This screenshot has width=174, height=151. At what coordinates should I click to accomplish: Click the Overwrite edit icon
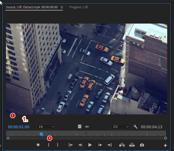tap(132, 145)
